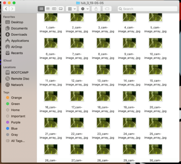The width and height of the screenshot is (181, 164).
Task: Click the 16_cam-image_array_.jpg file name
Action: click(x=51, y=109)
